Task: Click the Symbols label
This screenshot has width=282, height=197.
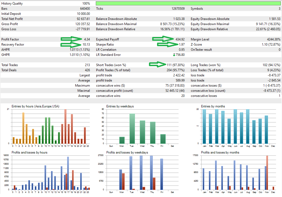Action: coord(197,9)
